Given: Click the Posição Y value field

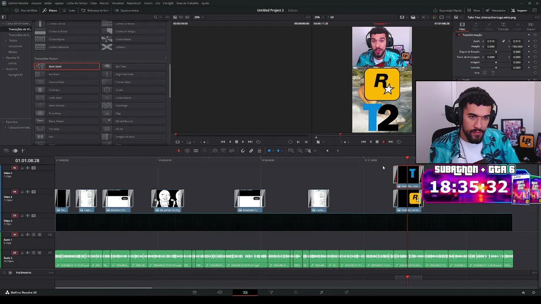Looking at the screenshot, I should pos(517,46).
